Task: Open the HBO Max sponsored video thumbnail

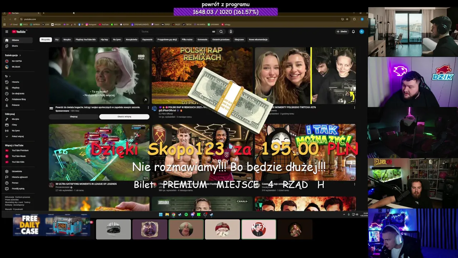Action: 99,76
